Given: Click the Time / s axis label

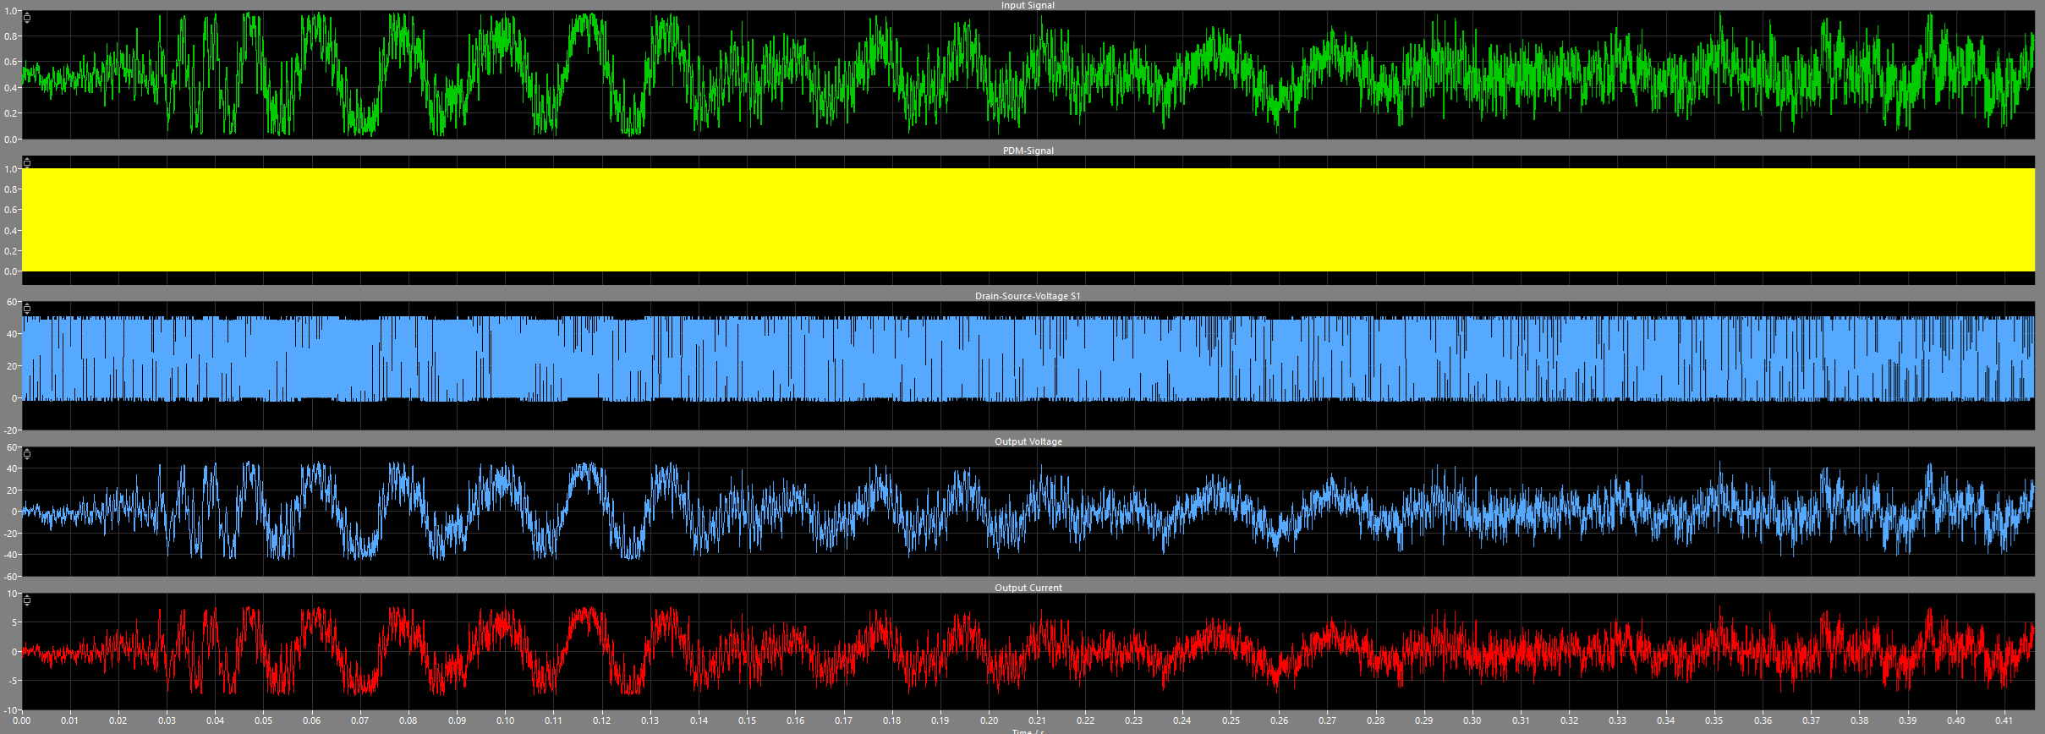Looking at the screenshot, I should click(1028, 731).
